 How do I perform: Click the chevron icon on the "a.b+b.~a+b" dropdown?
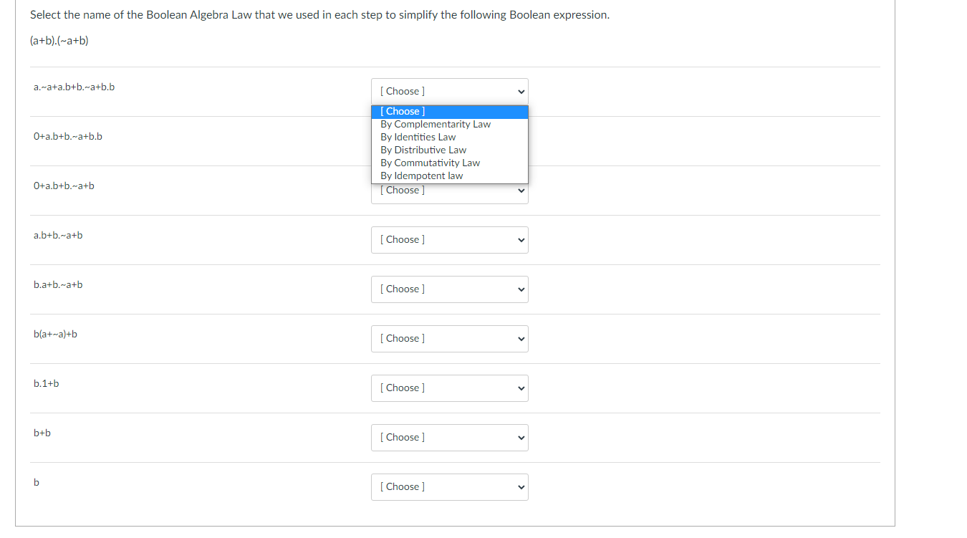tap(521, 239)
